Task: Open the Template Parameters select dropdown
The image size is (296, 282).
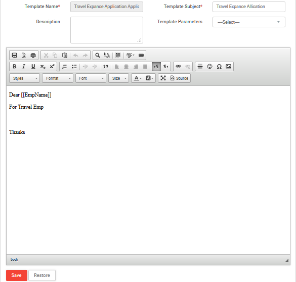Action: [249, 22]
